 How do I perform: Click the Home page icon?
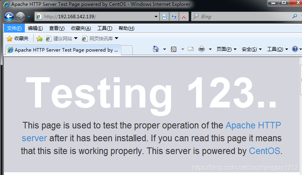[156, 49]
